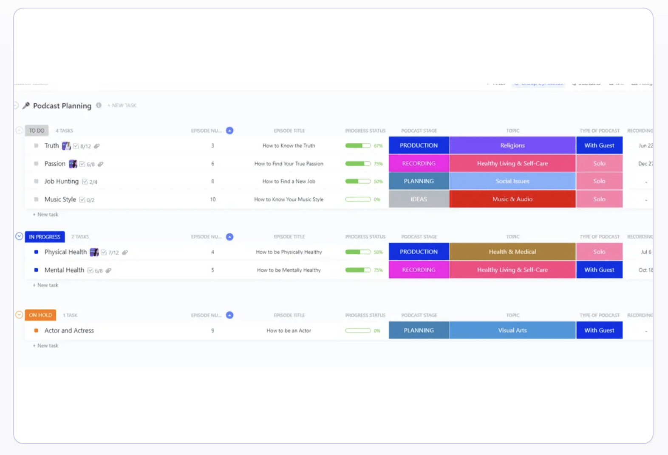Toggle status square of Passion task
Screen dimensions: 668x455
click(x=36, y=164)
